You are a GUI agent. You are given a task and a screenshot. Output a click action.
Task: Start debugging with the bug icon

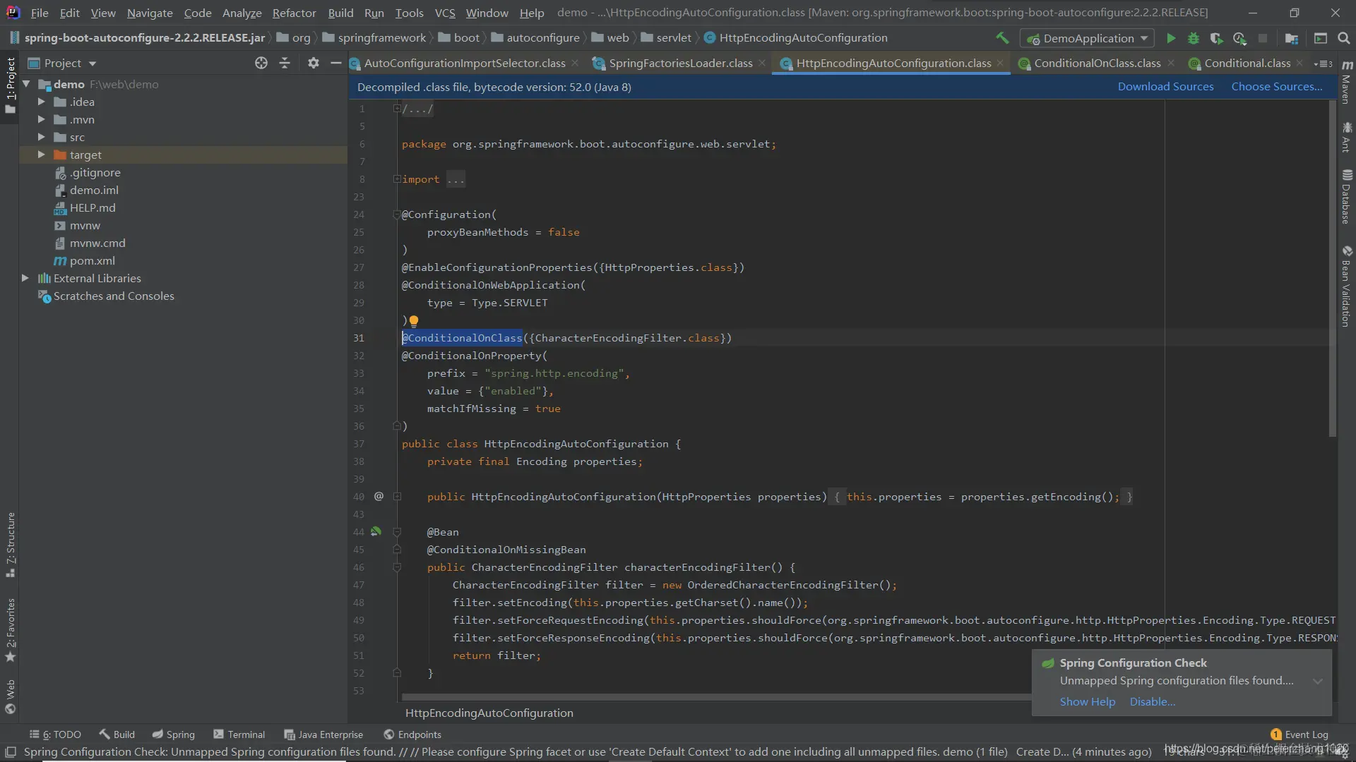pyautogui.click(x=1194, y=38)
